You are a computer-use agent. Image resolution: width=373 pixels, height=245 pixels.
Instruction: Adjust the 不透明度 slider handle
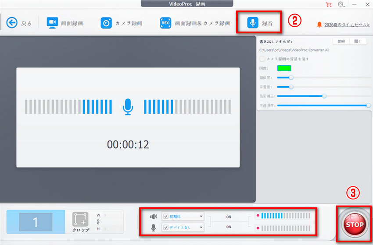pos(369,105)
